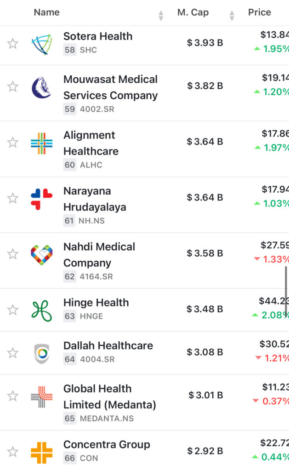
Task: Toggle favorite star for Hinge Health
Action: tap(13, 310)
